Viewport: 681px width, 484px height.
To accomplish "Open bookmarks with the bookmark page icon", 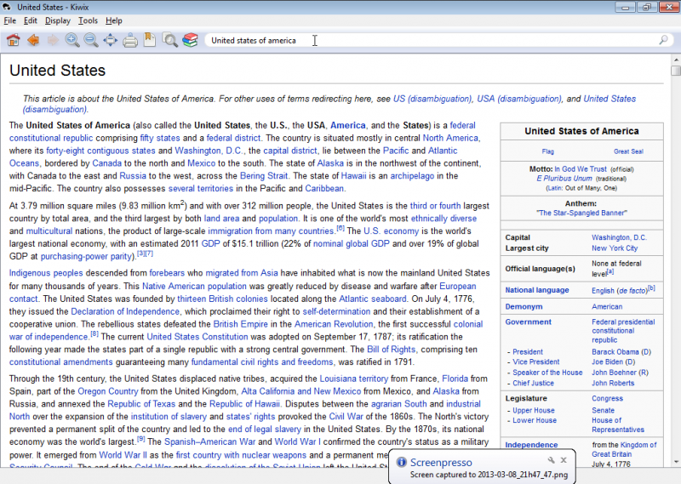I will (150, 39).
